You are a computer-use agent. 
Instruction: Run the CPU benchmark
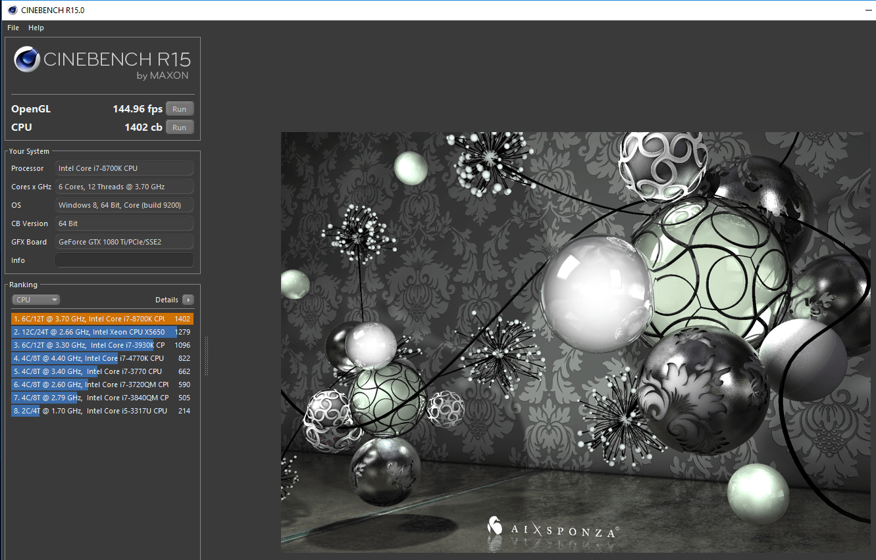(180, 128)
